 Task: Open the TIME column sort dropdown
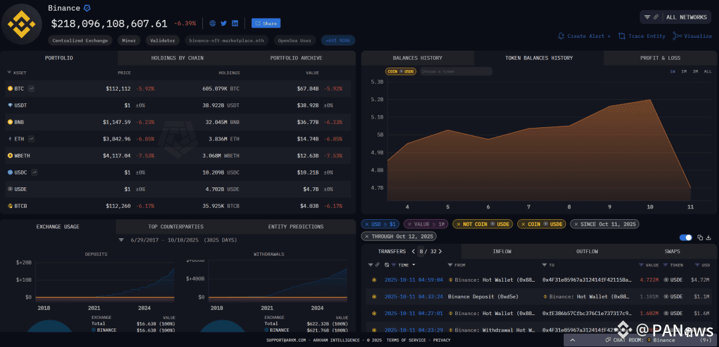pos(413,265)
